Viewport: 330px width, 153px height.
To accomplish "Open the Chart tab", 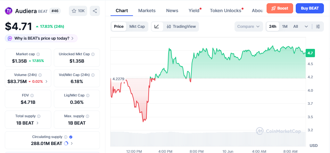I will click(x=122, y=11).
